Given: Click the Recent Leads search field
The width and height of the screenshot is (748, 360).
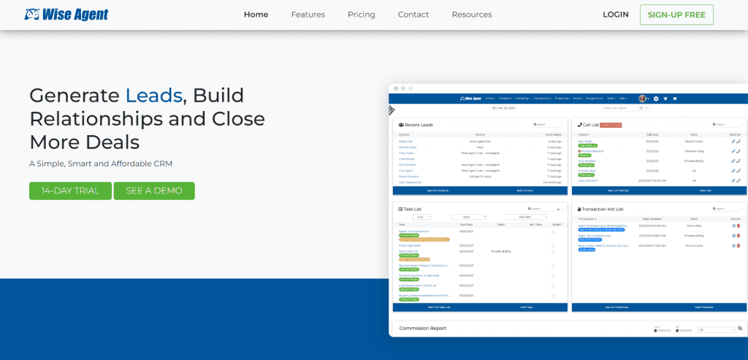Looking at the screenshot, I should pos(547,124).
